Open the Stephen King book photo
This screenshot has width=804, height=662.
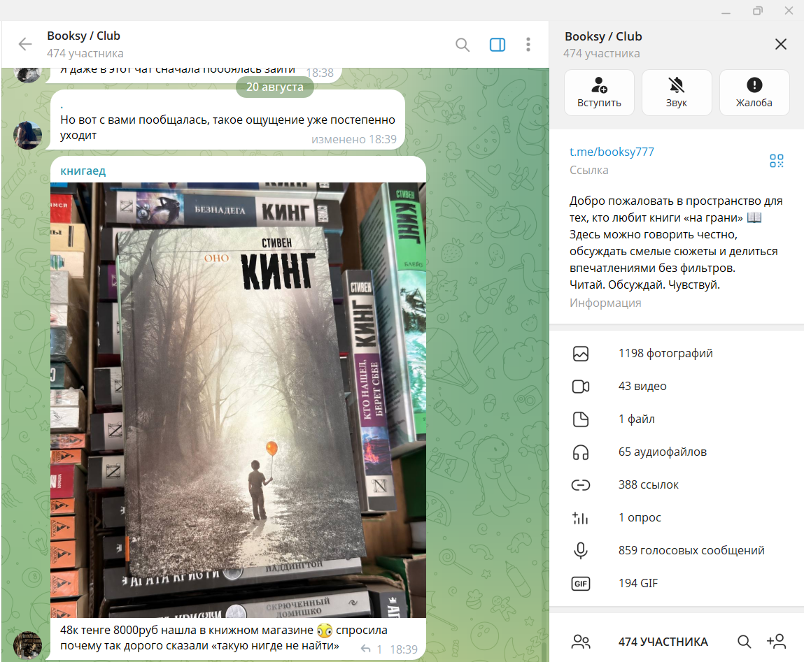(239, 400)
